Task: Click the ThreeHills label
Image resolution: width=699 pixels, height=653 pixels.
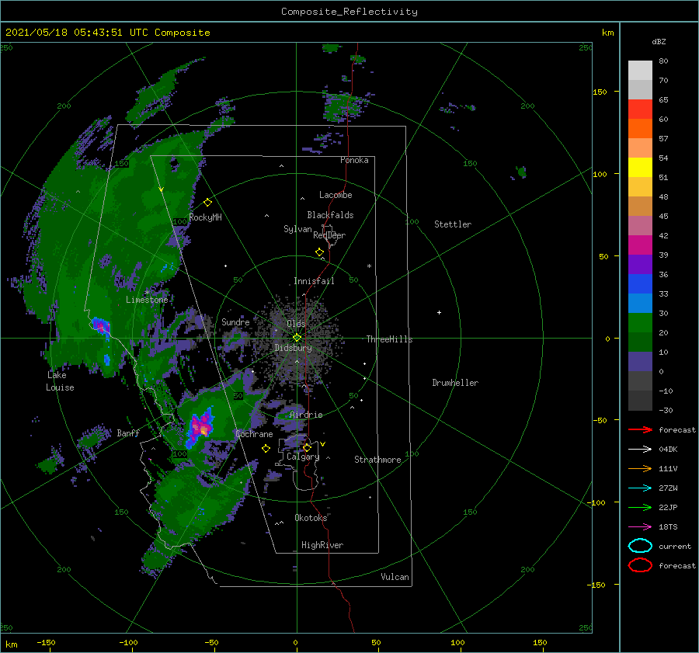Action: [x=389, y=339]
